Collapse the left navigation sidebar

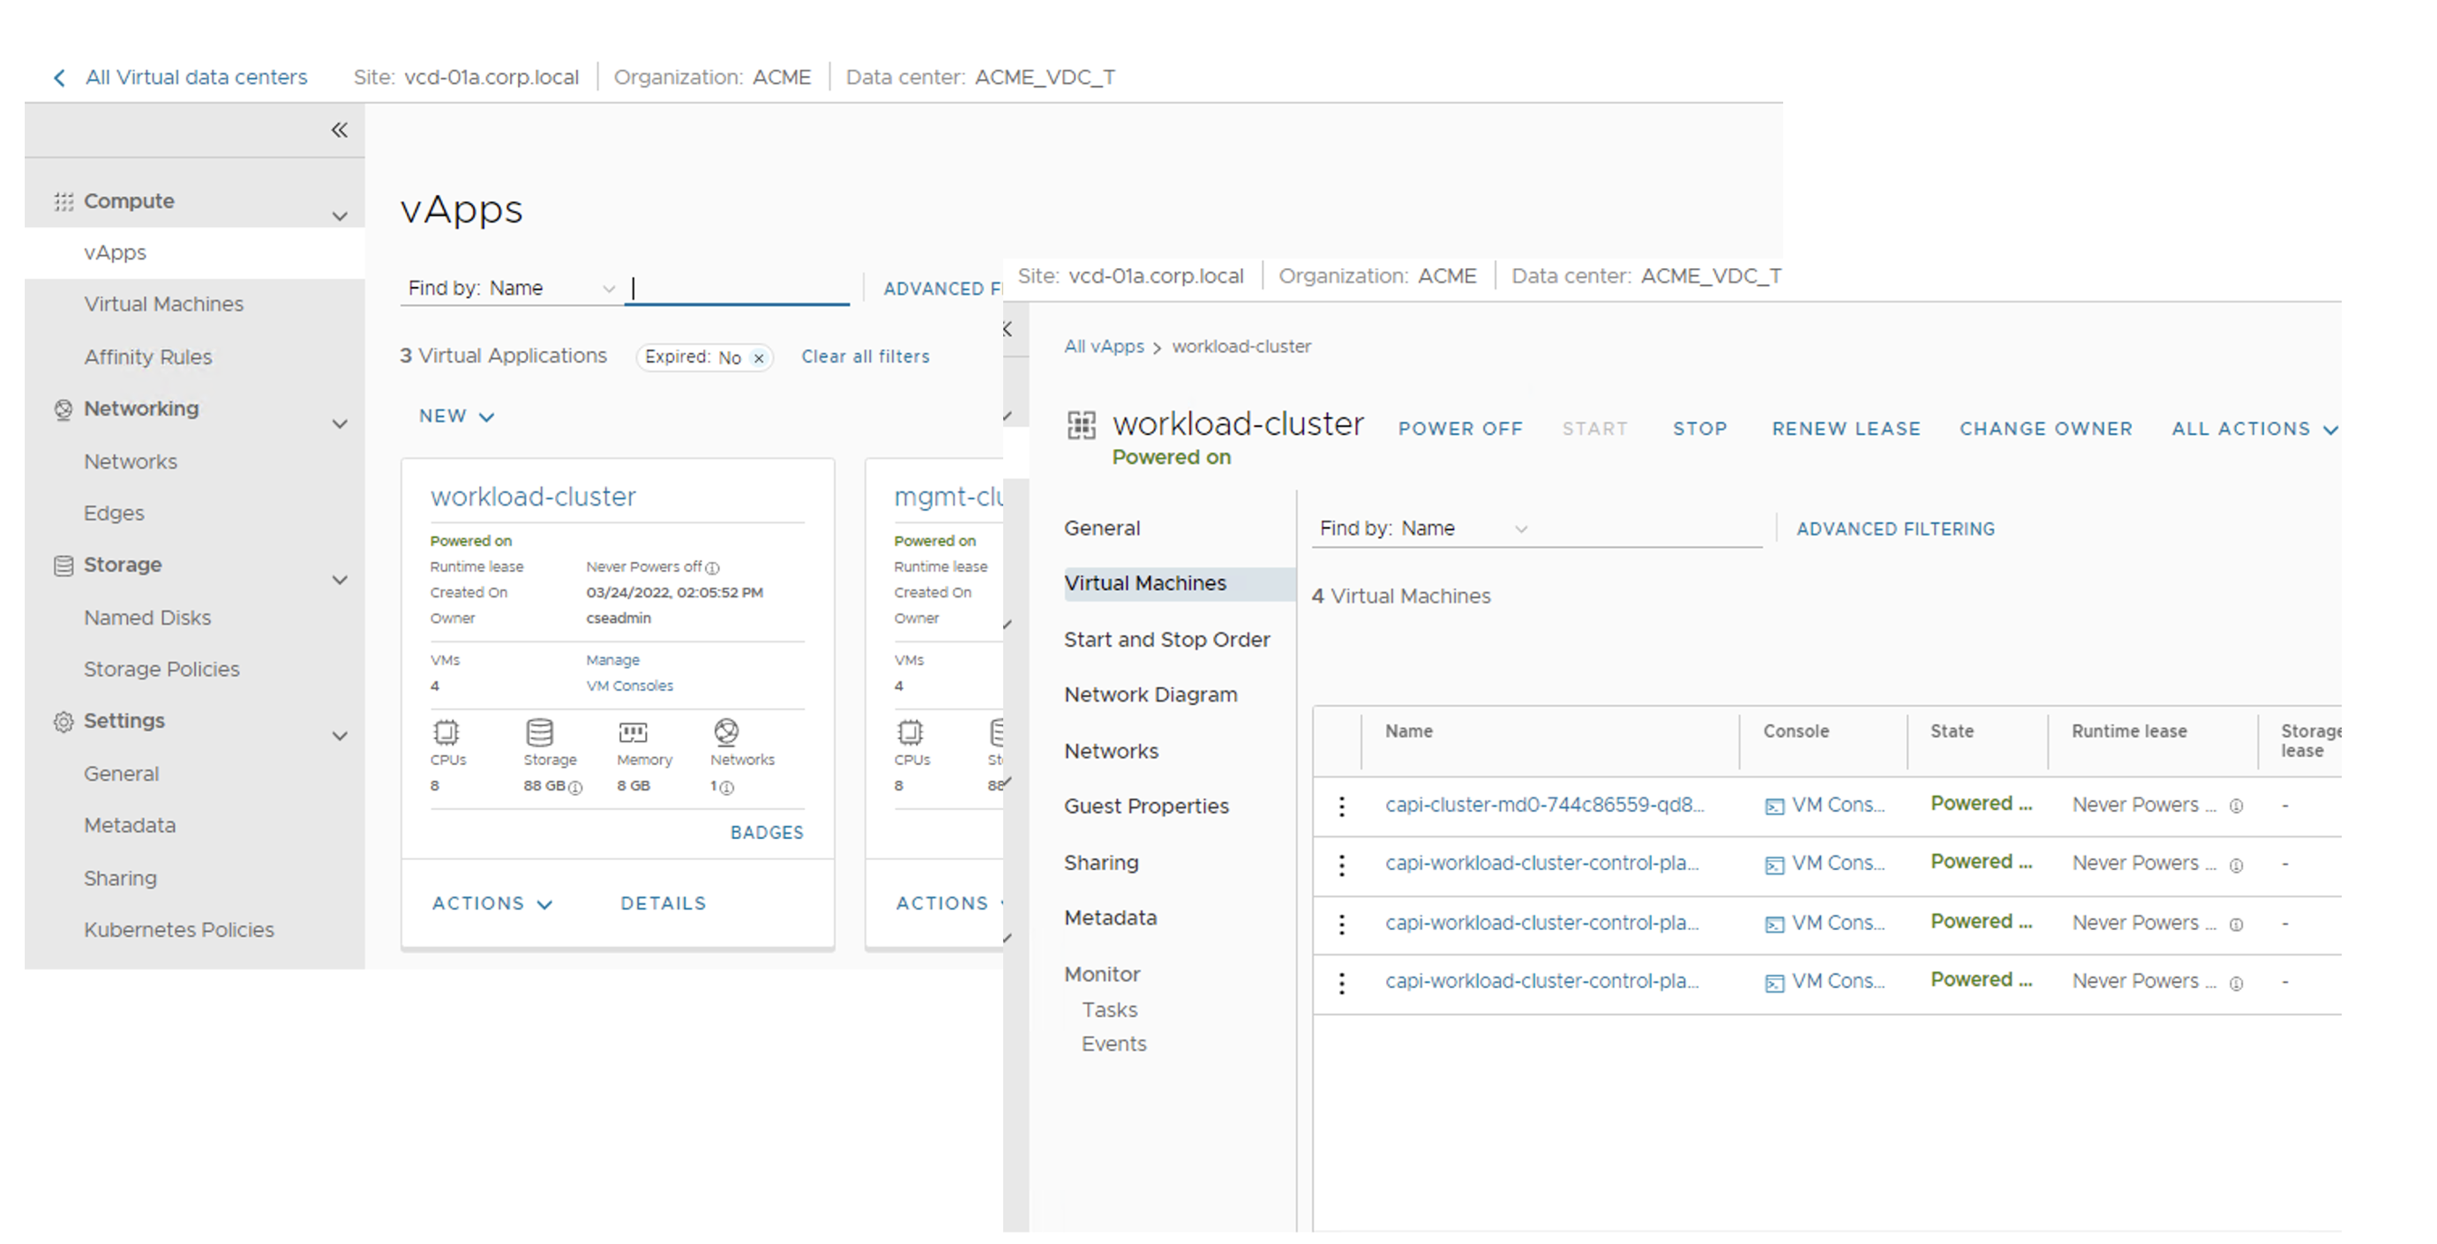pos(339,131)
